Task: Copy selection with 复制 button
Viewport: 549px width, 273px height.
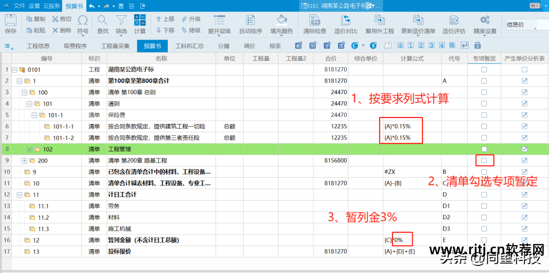Action: [36, 19]
